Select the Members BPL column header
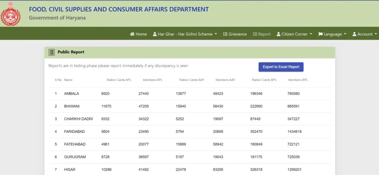Image resolution: width=379 pixels, height=175 pixels. pyautogui.click(x=298, y=80)
